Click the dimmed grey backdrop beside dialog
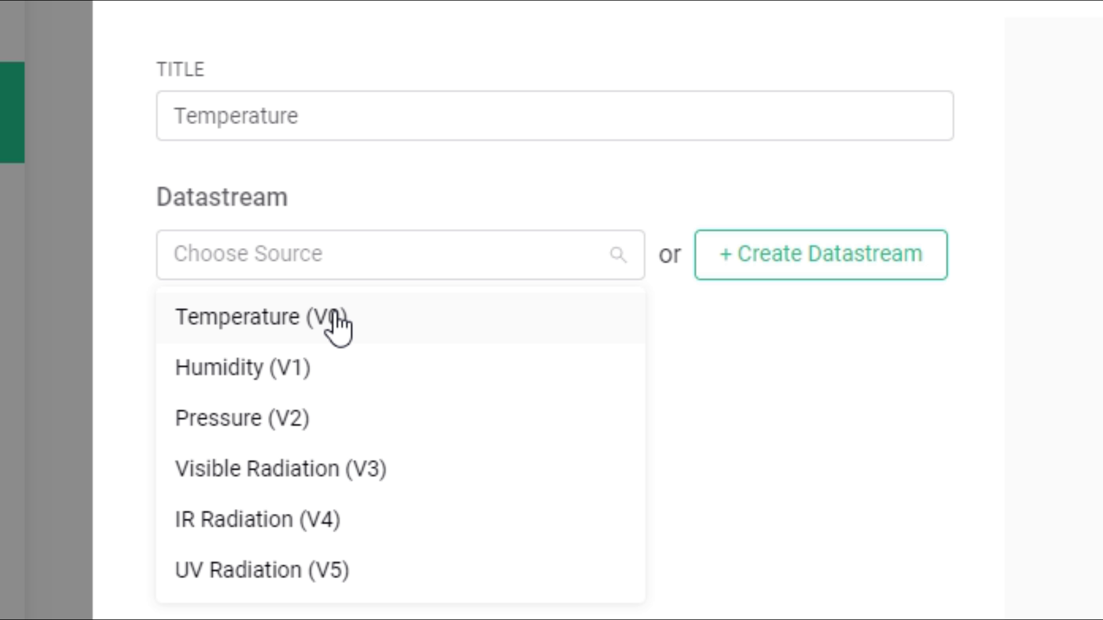 (57, 344)
